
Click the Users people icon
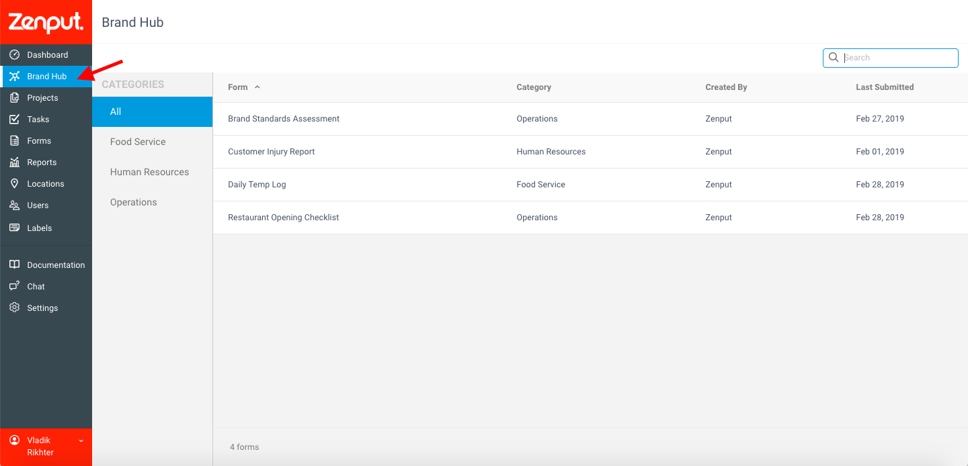click(14, 205)
